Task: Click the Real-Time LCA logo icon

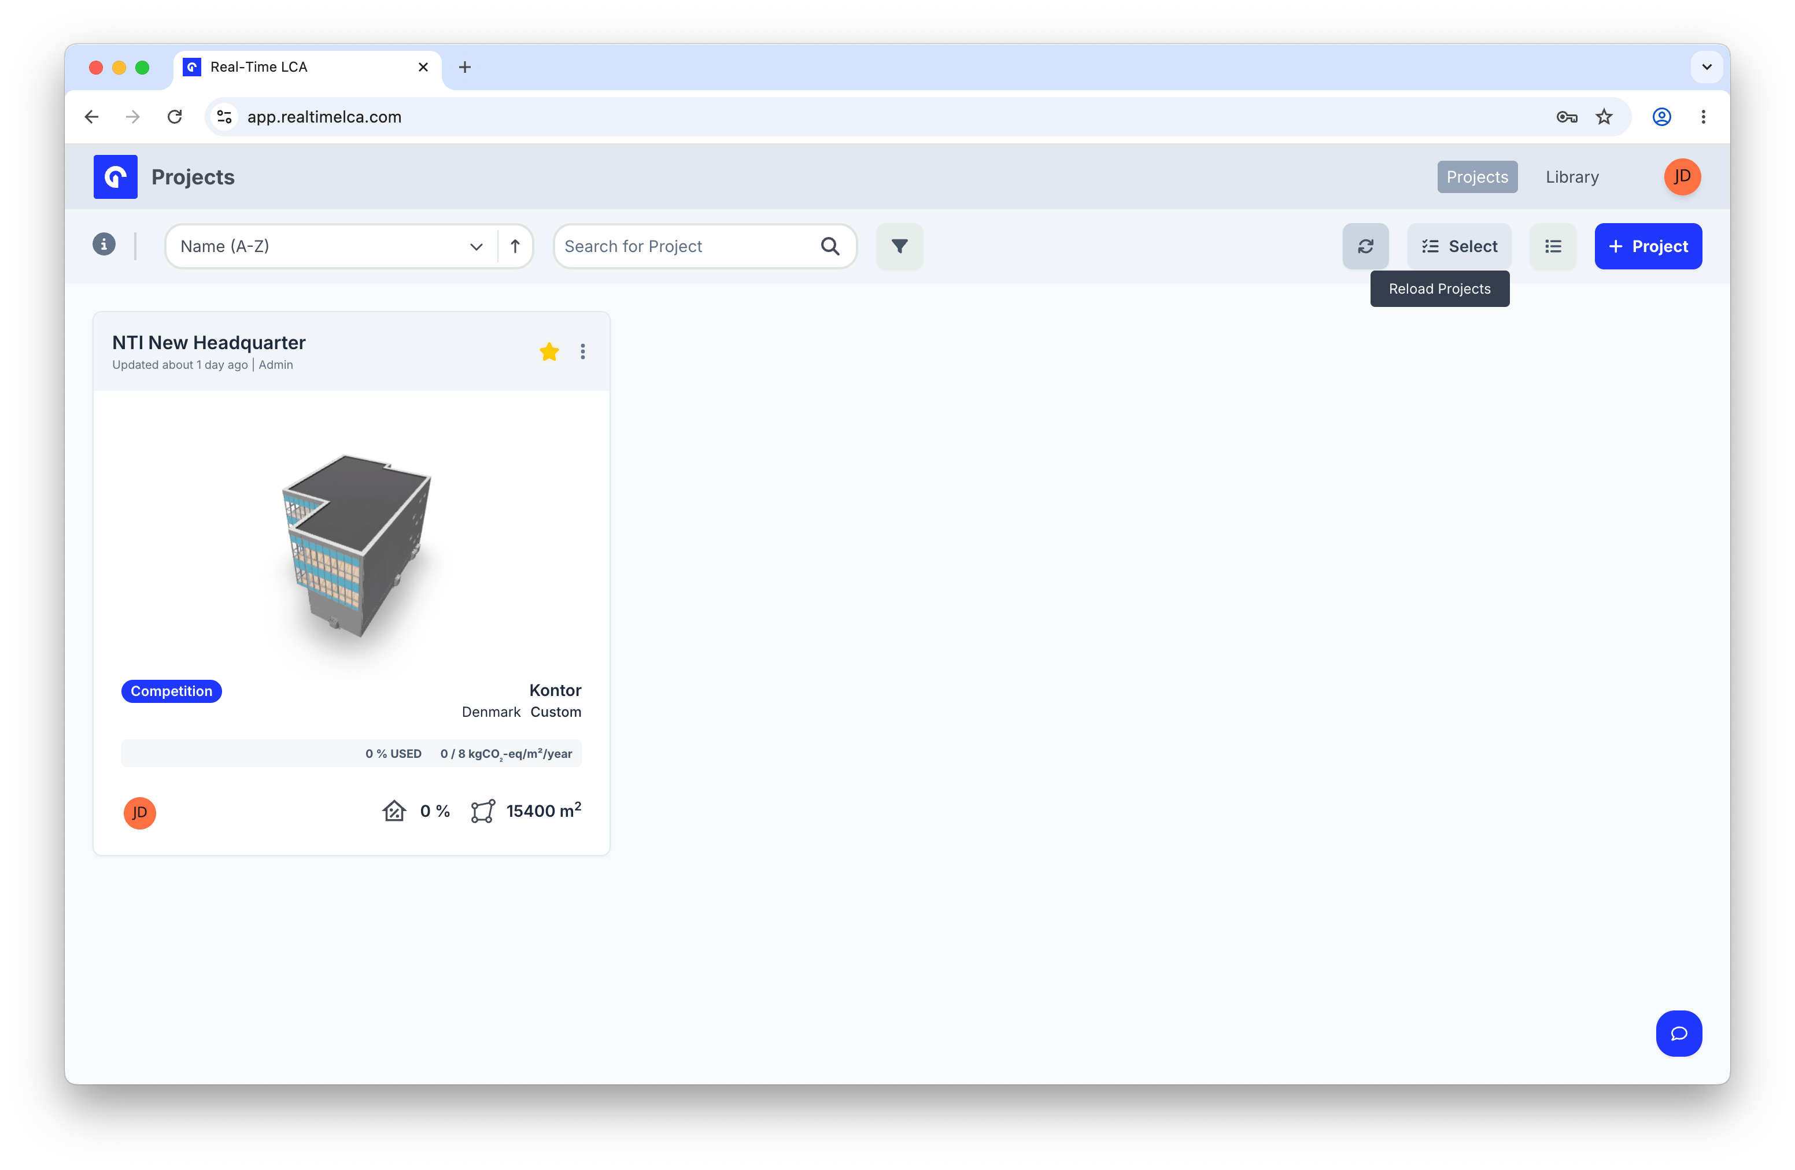Action: [116, 176]
